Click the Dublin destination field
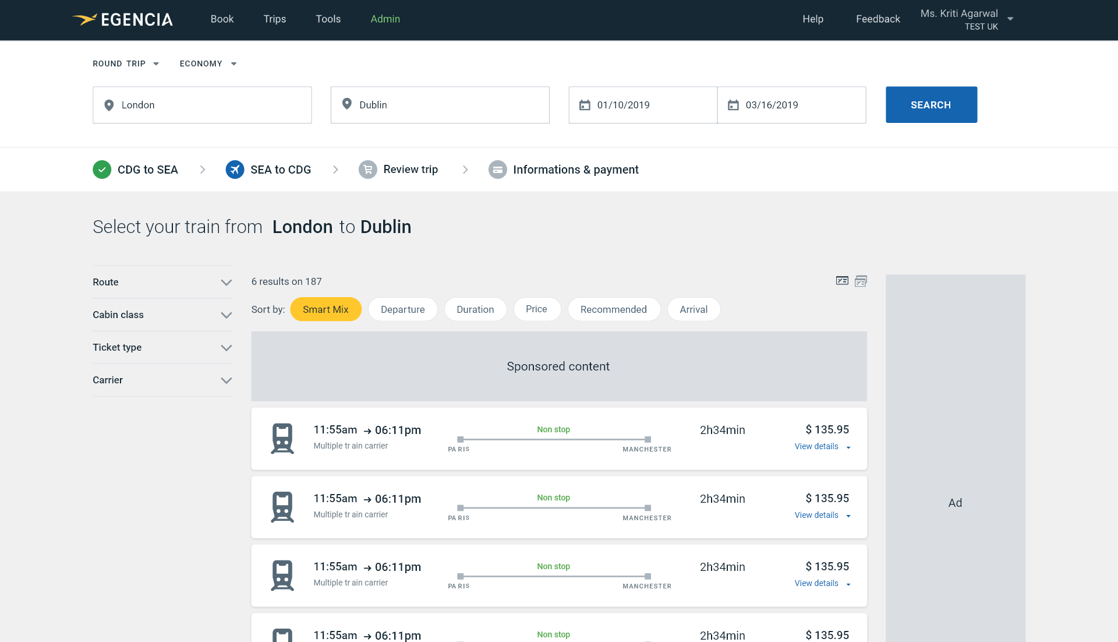1118x642 pixels. pos(440,105)
